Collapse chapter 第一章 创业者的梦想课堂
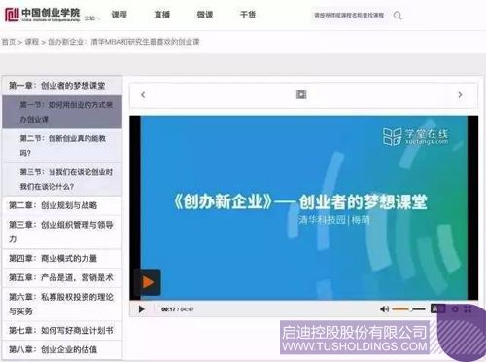 (62, 86)
